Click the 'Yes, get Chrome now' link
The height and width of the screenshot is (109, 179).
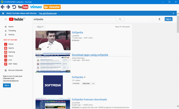48,13
